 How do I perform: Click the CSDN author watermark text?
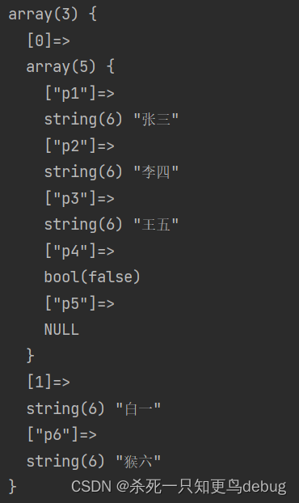(179, 487)
